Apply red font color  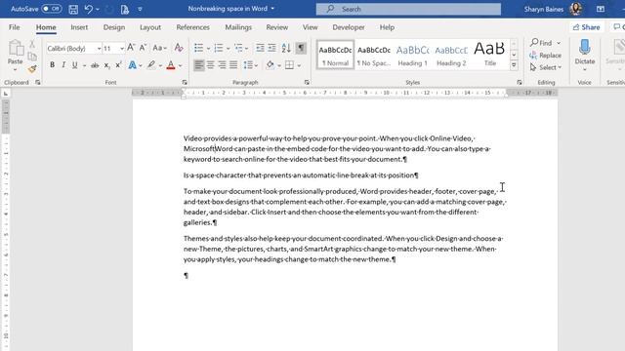coord(171,65)
